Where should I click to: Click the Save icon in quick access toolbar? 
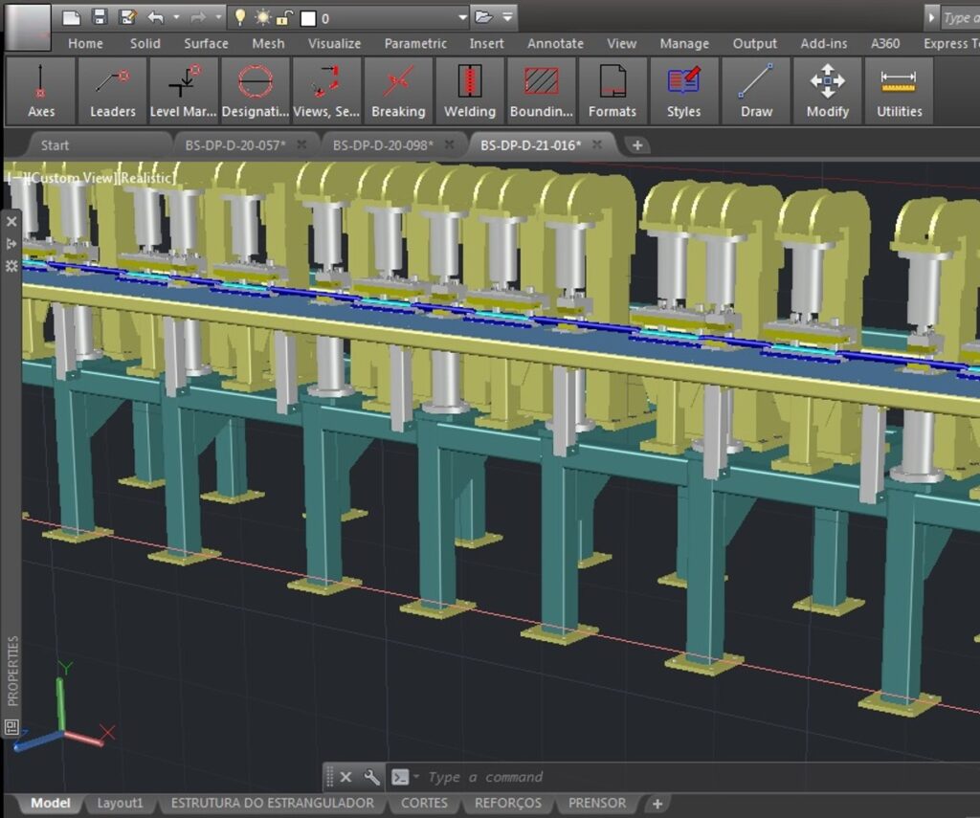tap(99, 17)
